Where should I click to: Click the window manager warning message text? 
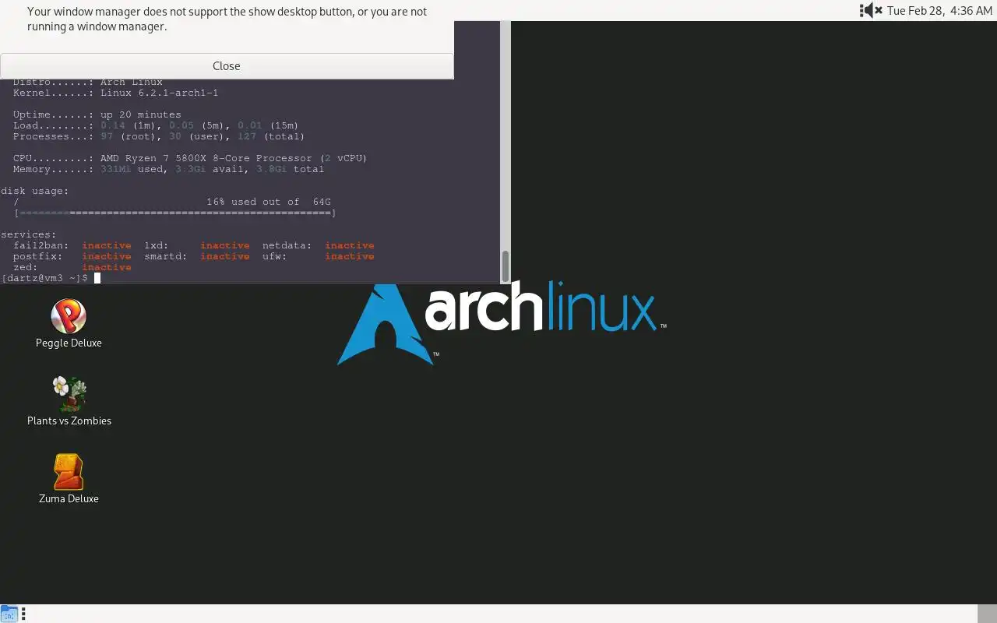click(x=227, y=19)
